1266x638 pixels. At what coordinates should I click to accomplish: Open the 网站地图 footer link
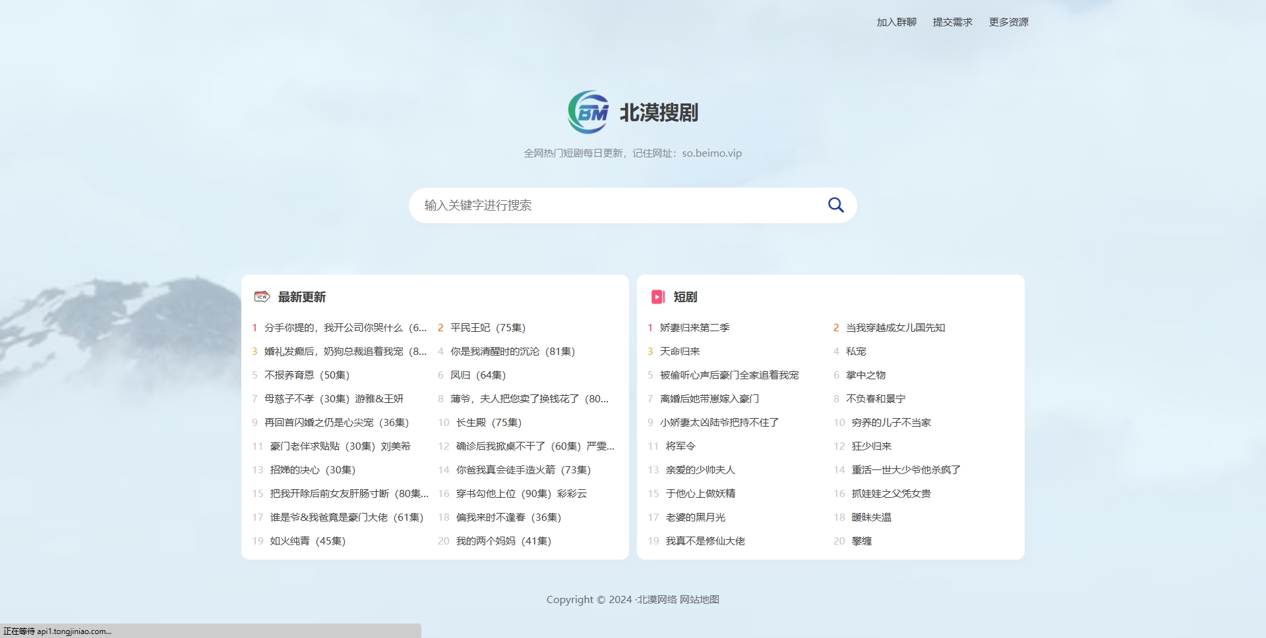[700, 599]
